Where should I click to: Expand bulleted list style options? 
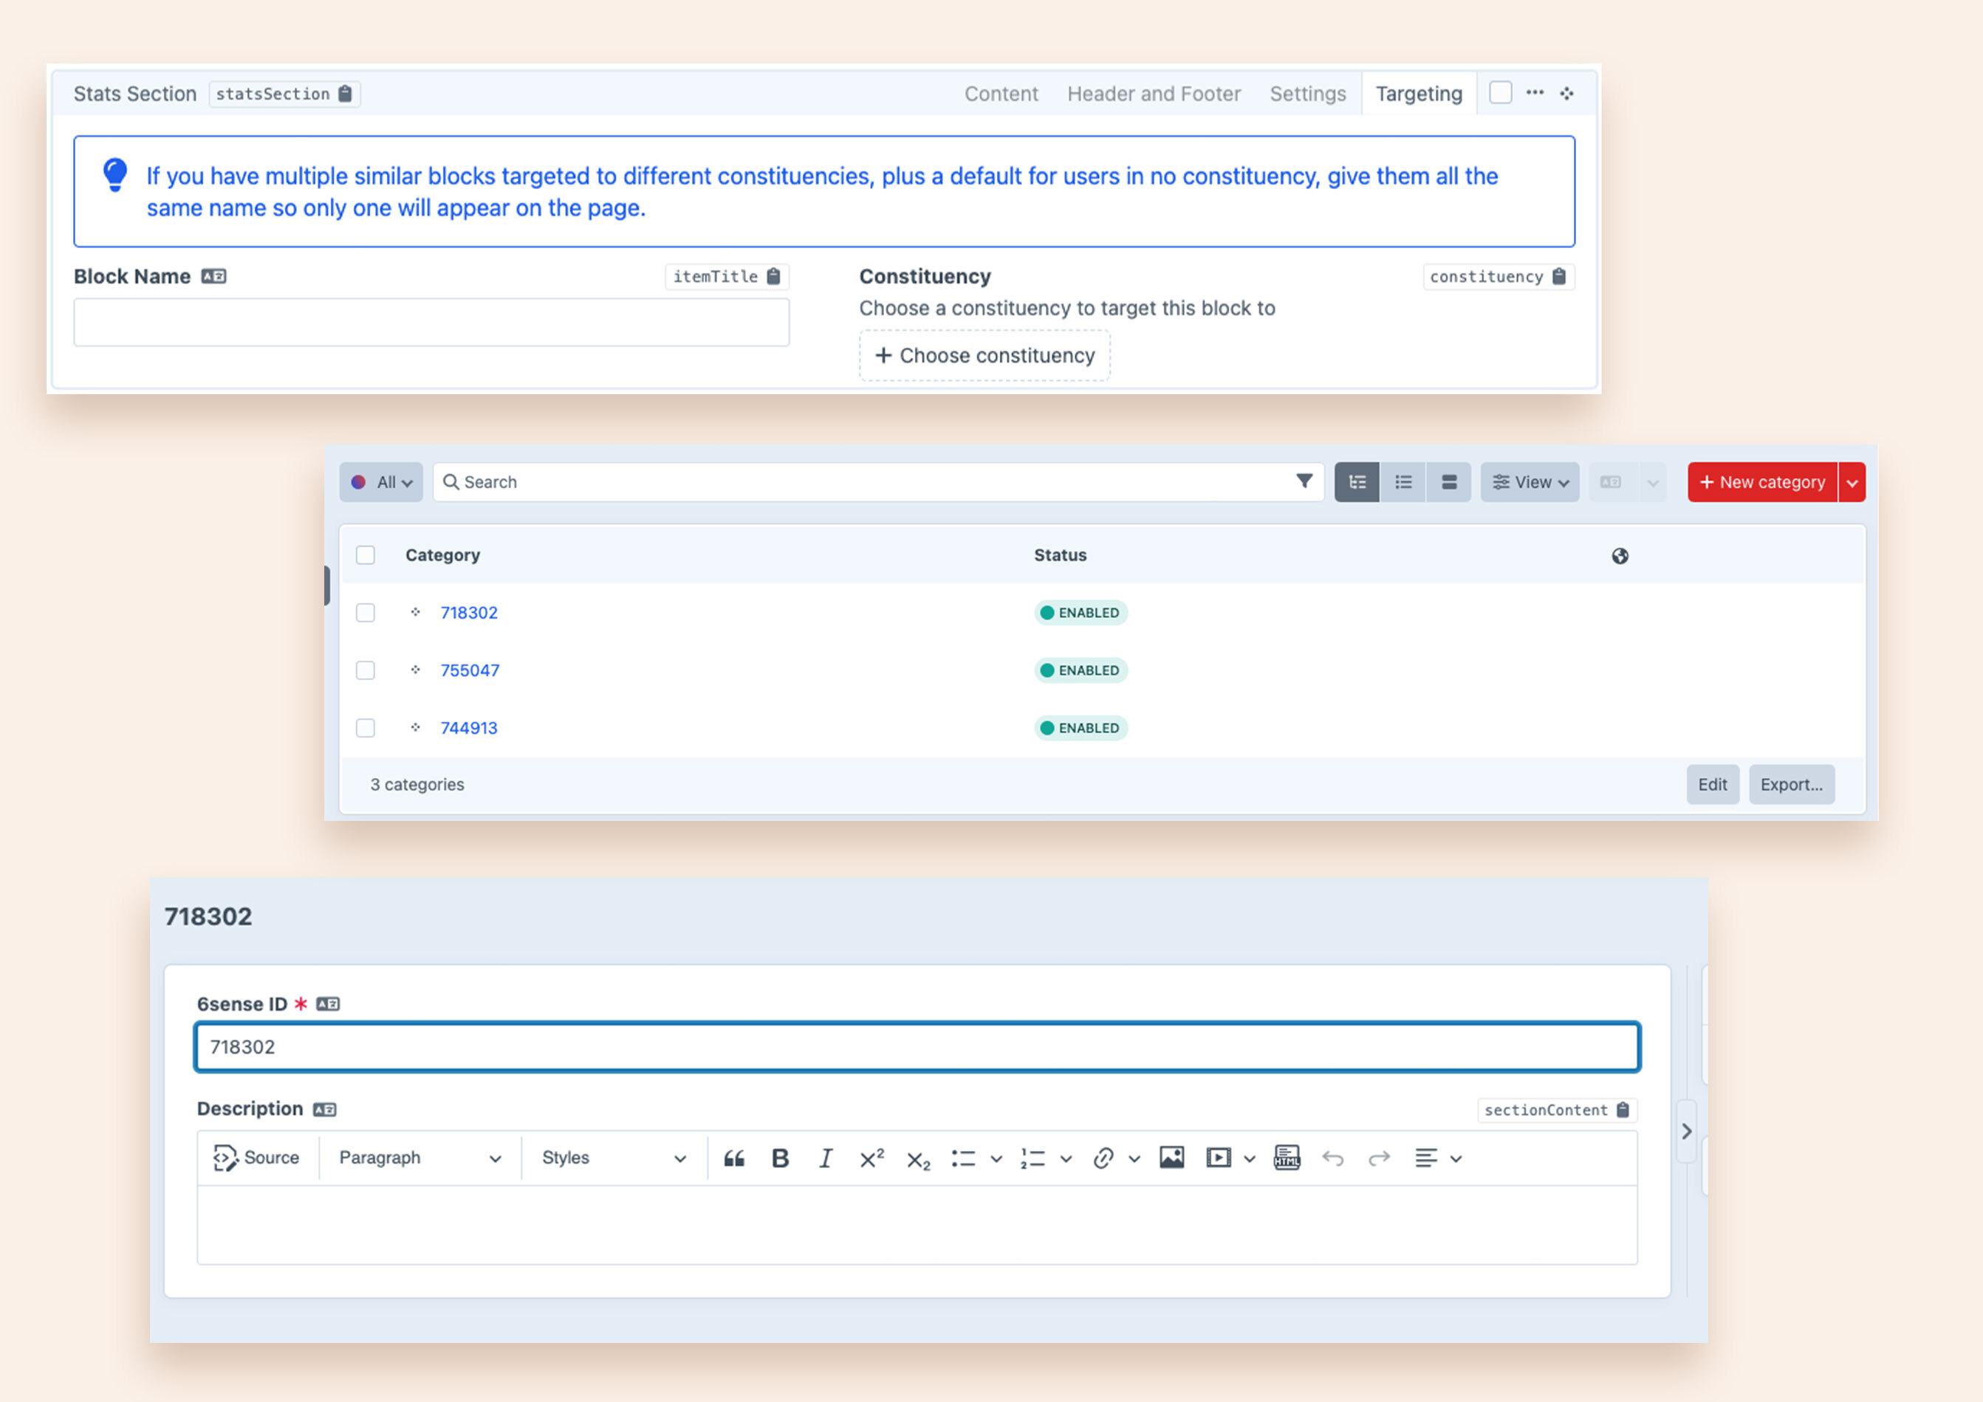tap(996, 1158)
